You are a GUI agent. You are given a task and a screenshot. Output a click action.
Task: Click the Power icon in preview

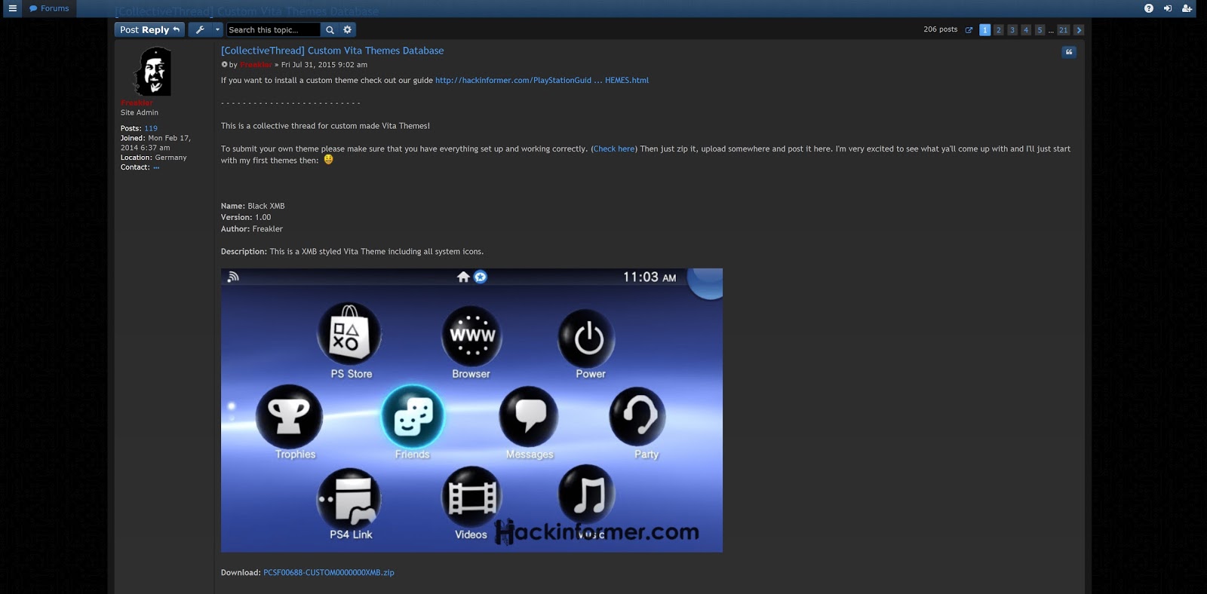pyautogui.click(x=588, y=338)
